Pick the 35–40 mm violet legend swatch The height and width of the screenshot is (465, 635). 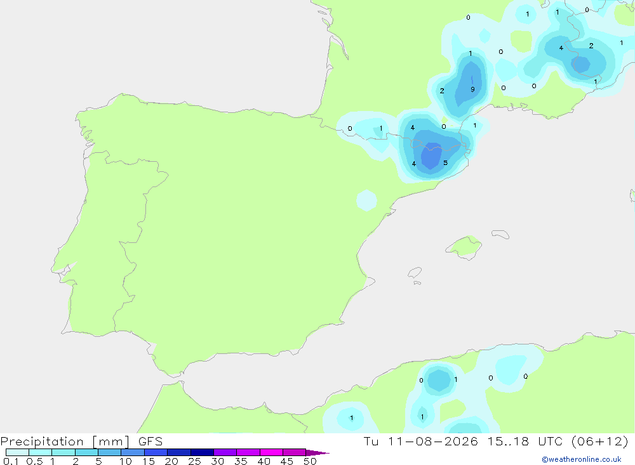[248, 452]
